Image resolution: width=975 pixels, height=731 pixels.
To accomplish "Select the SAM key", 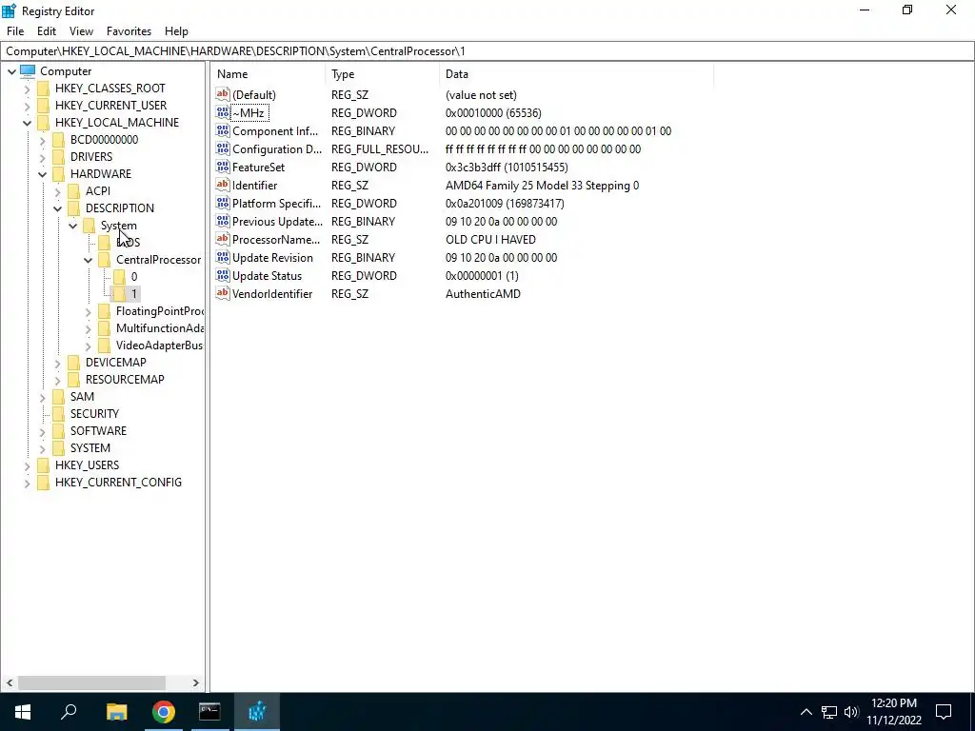I will [x=82, y=397].
